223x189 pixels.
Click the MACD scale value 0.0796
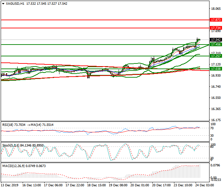(x=215, y=165)
